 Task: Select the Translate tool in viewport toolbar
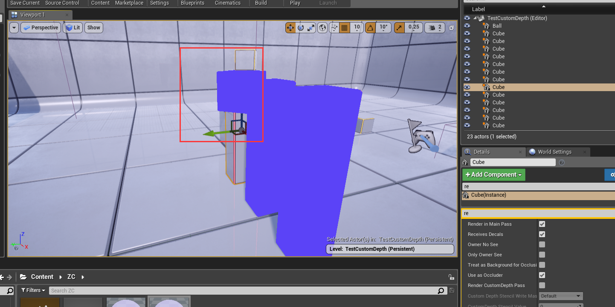click(290, 27)
